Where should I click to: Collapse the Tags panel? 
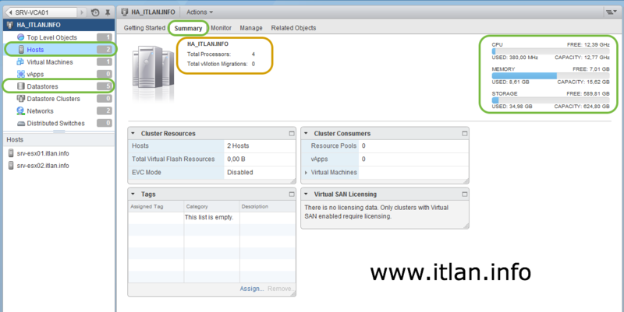(133, 194)
